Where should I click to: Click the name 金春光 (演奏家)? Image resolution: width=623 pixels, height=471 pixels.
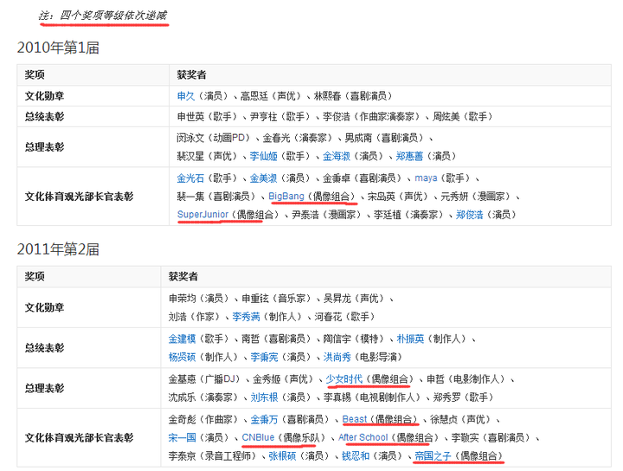(x=298, y=138)
